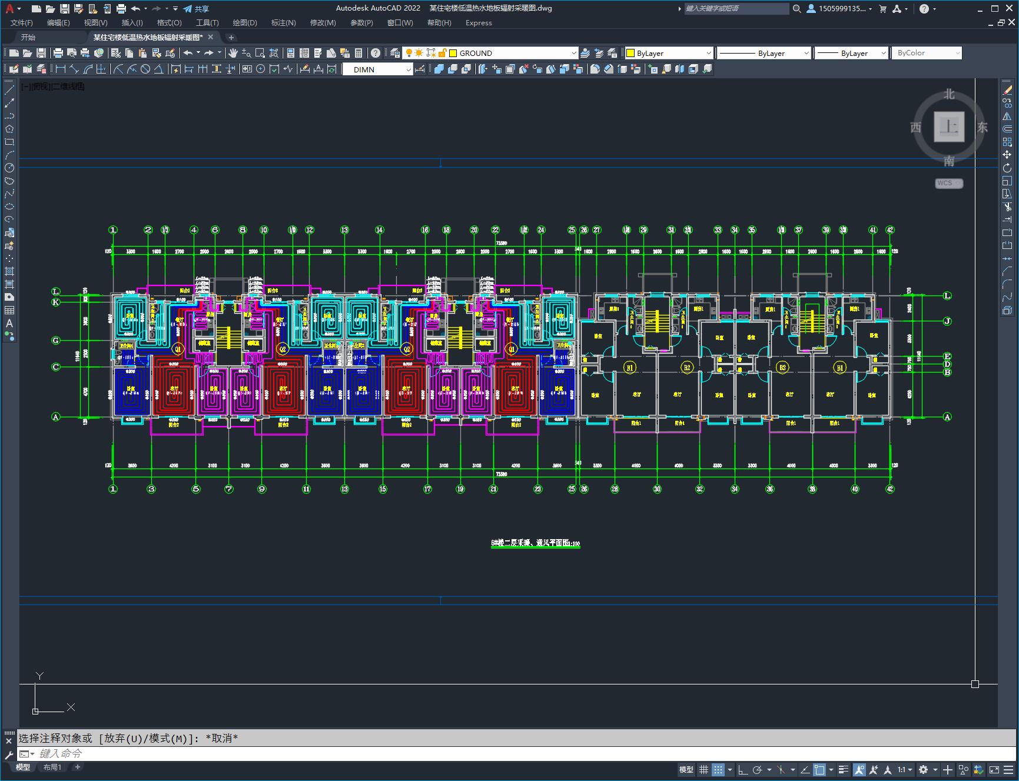The width and height of the screenshot is (1019, 781).
Task: Add new layout with plus button
Action: point(78,767)
